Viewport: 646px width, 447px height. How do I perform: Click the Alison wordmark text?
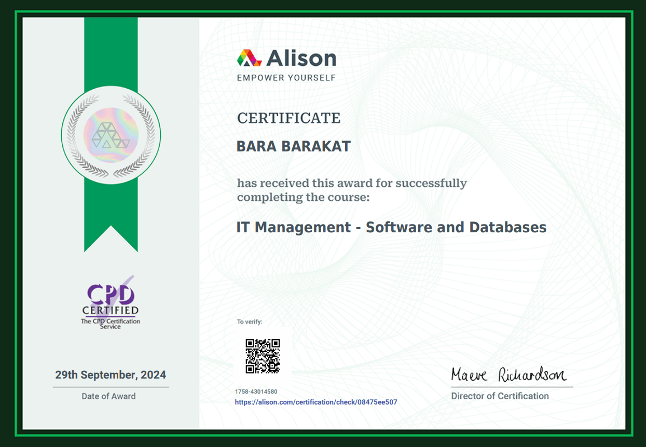coord(301,58)
